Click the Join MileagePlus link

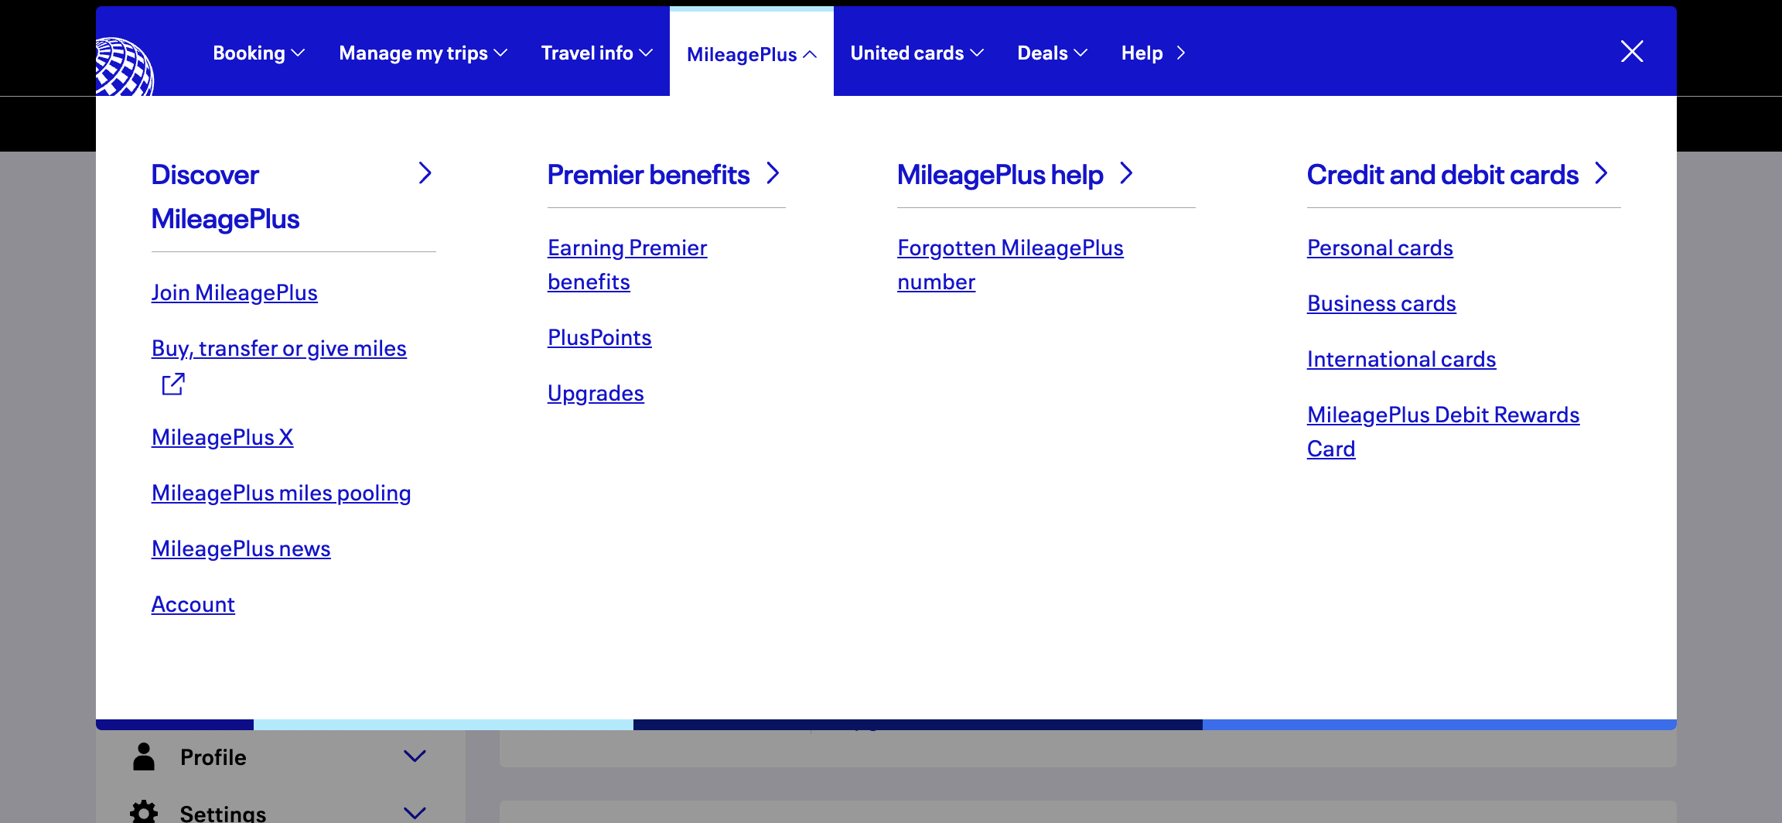pos(234,292)
